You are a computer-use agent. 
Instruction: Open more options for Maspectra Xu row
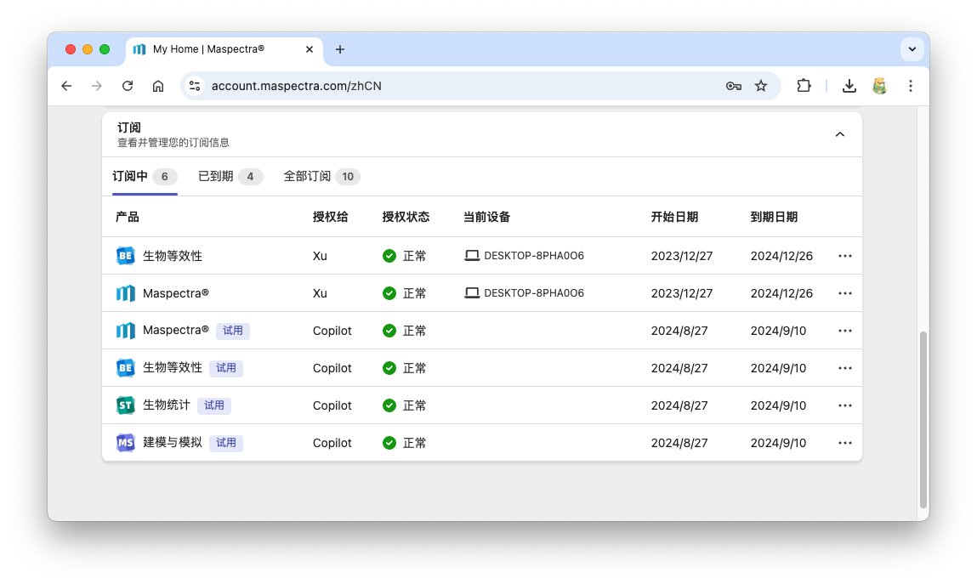(x=845, y=293)
